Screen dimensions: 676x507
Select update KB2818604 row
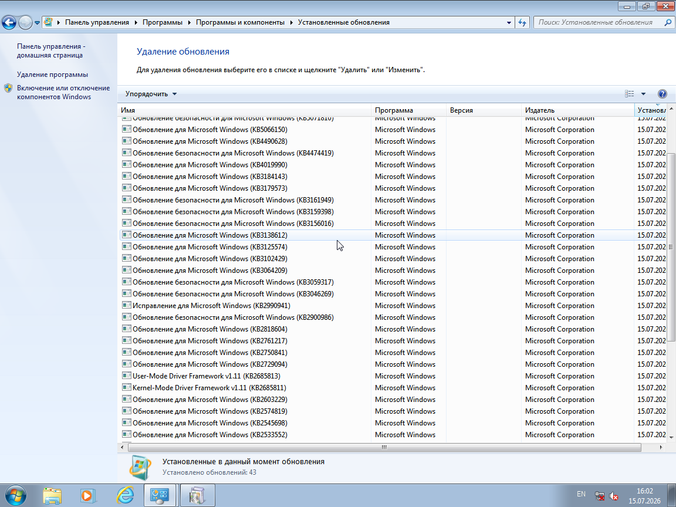pyautogui.click(x=393, y=329)
